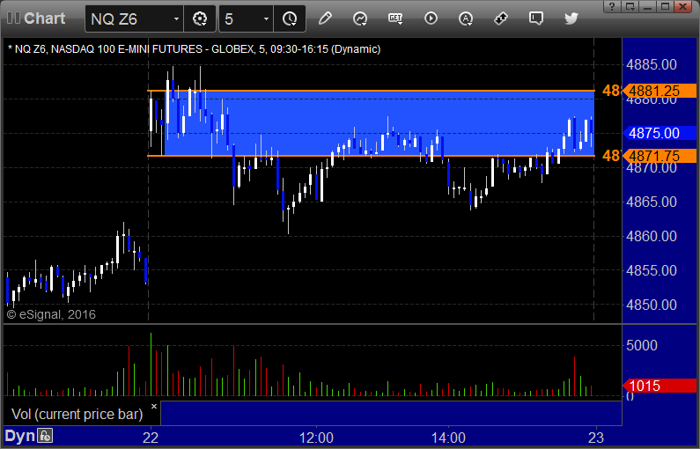Screen dimensions: 700x449
Task: Open the studies line-chart icon
Action: [360, 18]
